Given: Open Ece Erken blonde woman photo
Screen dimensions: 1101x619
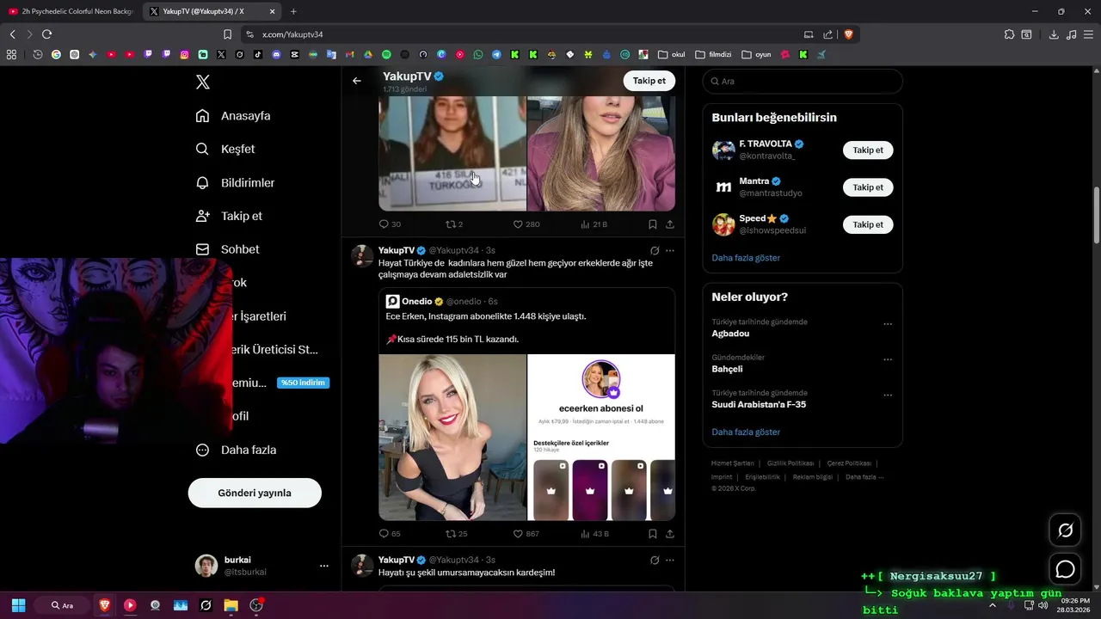Looking at the screenshot, I should pos(452,438).
